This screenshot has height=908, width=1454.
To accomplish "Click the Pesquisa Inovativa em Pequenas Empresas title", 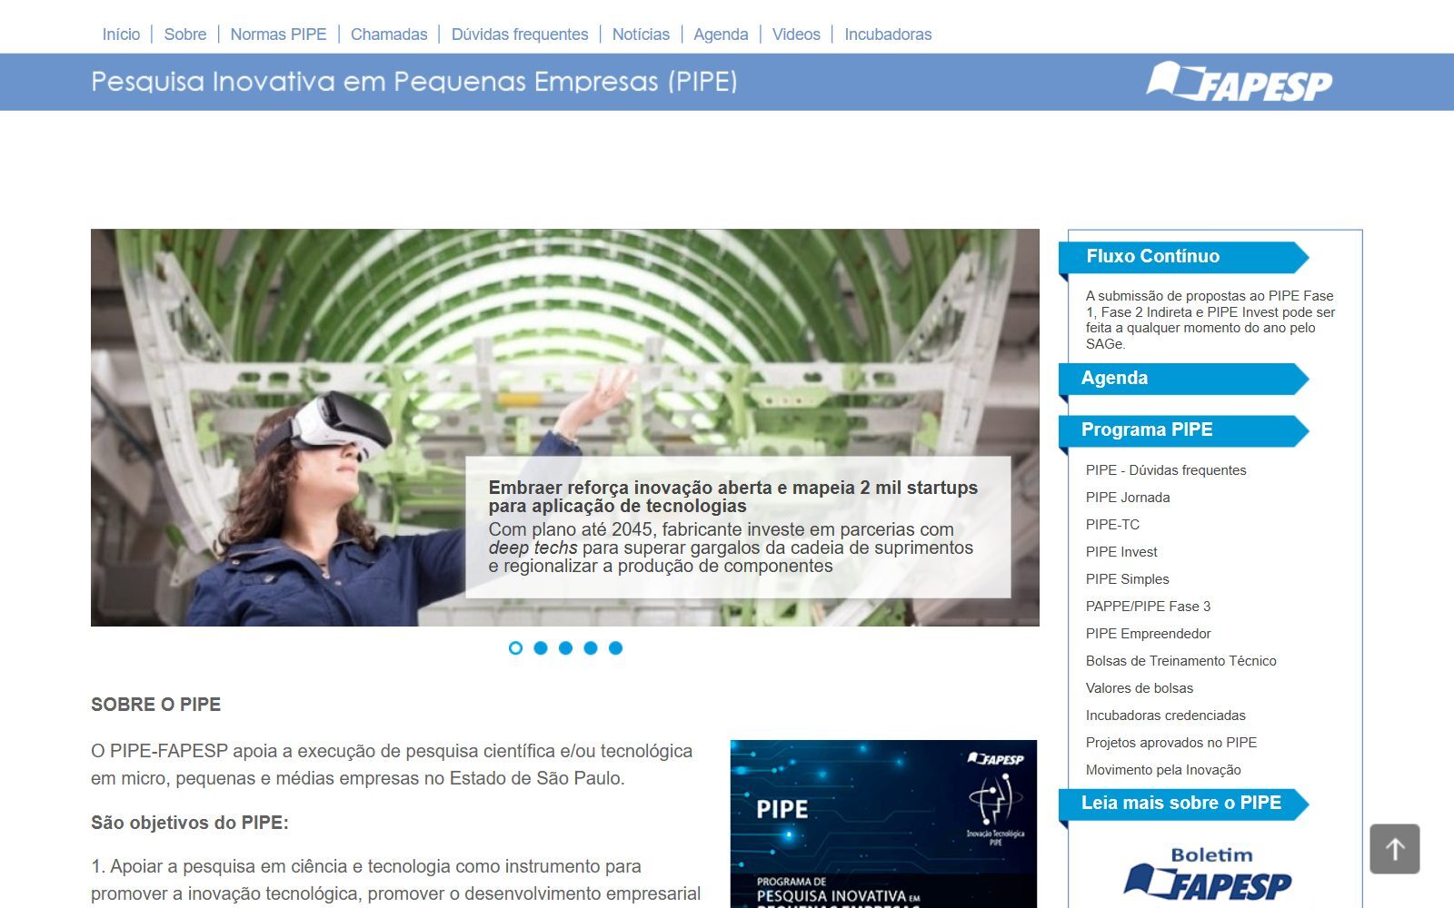I will [x=414, y=82].
